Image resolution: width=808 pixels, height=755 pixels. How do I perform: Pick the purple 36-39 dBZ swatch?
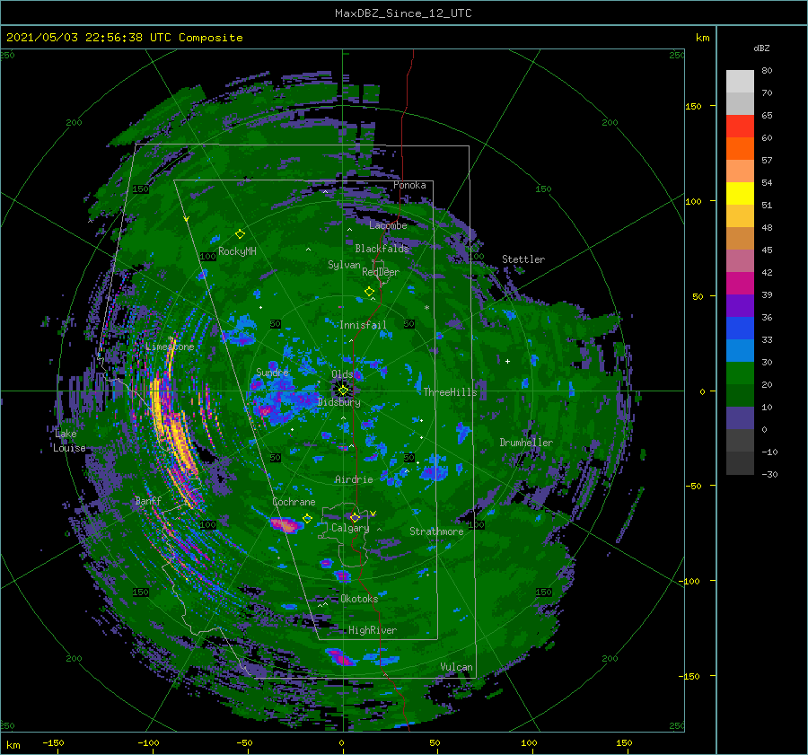click(740, 305)
